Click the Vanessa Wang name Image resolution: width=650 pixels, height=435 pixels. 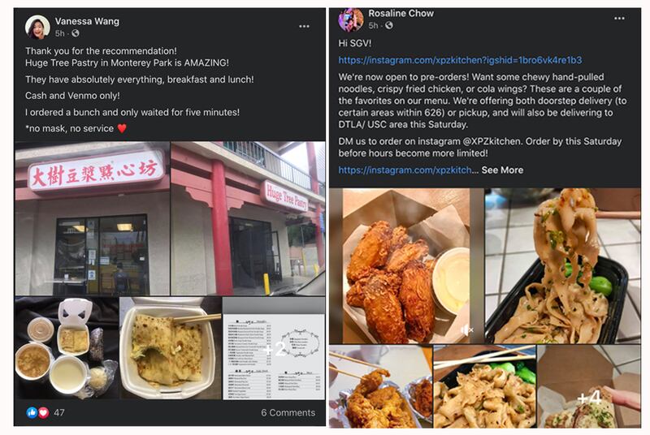[87, 21]
